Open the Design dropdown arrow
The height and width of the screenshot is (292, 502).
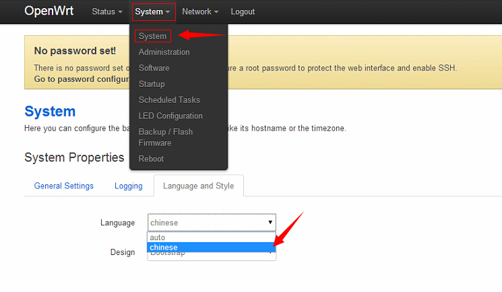point(271,253)
